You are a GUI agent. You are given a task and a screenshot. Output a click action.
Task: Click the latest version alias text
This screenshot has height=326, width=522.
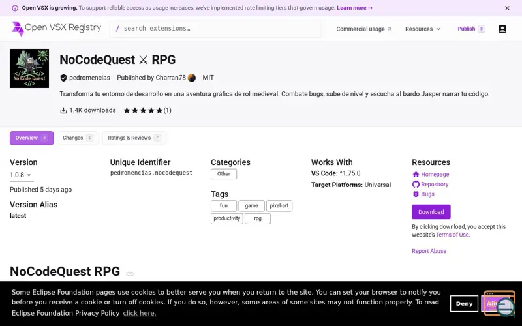pyautogui.click(x=18, y=216)
